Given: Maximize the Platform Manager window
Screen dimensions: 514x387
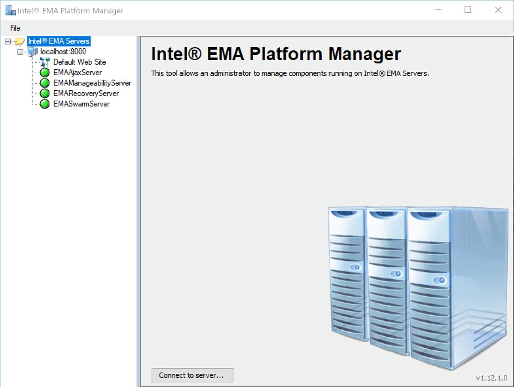Looking at the screenshot, I should click(468, 10).
